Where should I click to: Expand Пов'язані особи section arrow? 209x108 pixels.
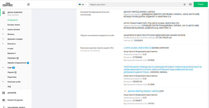[3, 82]
